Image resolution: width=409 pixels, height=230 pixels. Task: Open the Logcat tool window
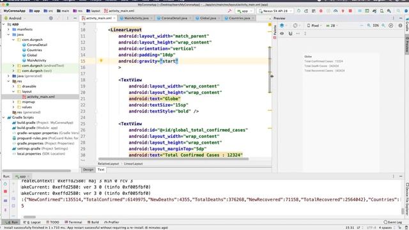click(32, 222)
